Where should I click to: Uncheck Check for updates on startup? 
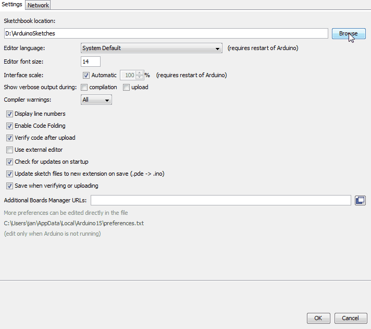pyautogui.click(x=9, y=162)
